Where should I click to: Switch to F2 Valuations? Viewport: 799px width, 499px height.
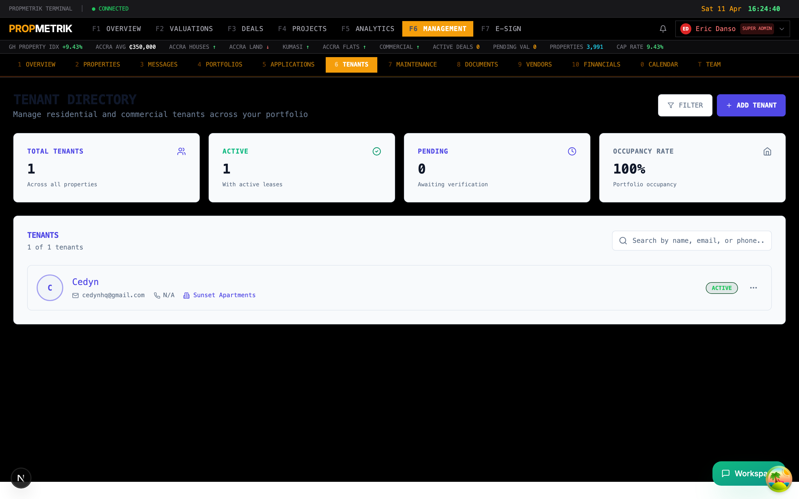click(184, 29)
